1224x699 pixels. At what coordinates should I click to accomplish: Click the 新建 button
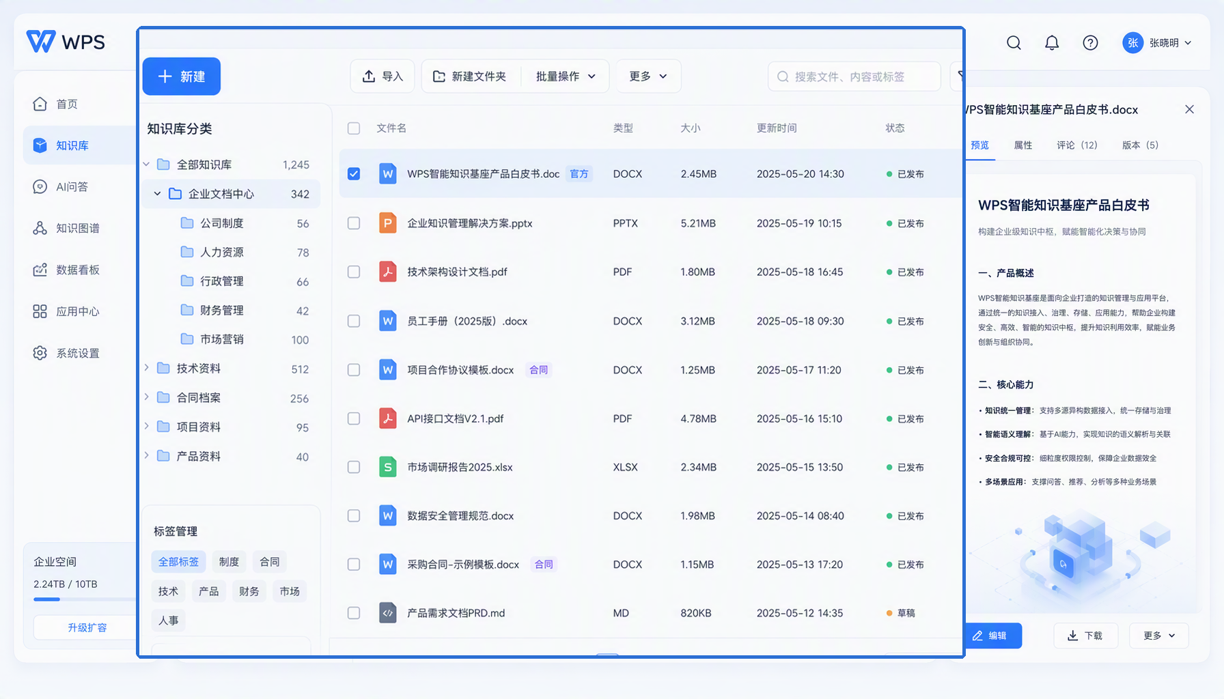click(x=182, y=76)
